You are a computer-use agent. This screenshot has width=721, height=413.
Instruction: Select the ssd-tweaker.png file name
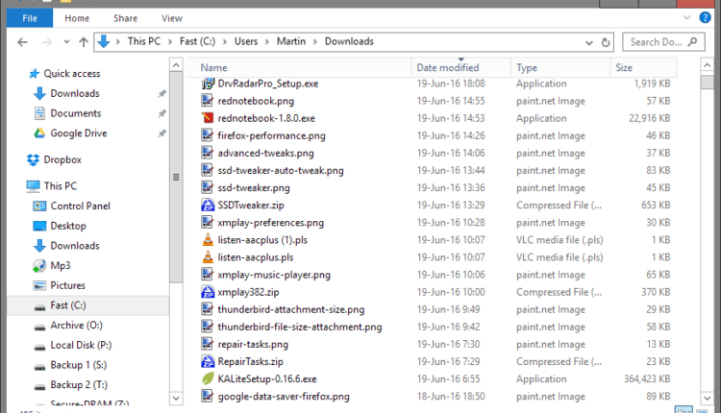click(254, 188)
